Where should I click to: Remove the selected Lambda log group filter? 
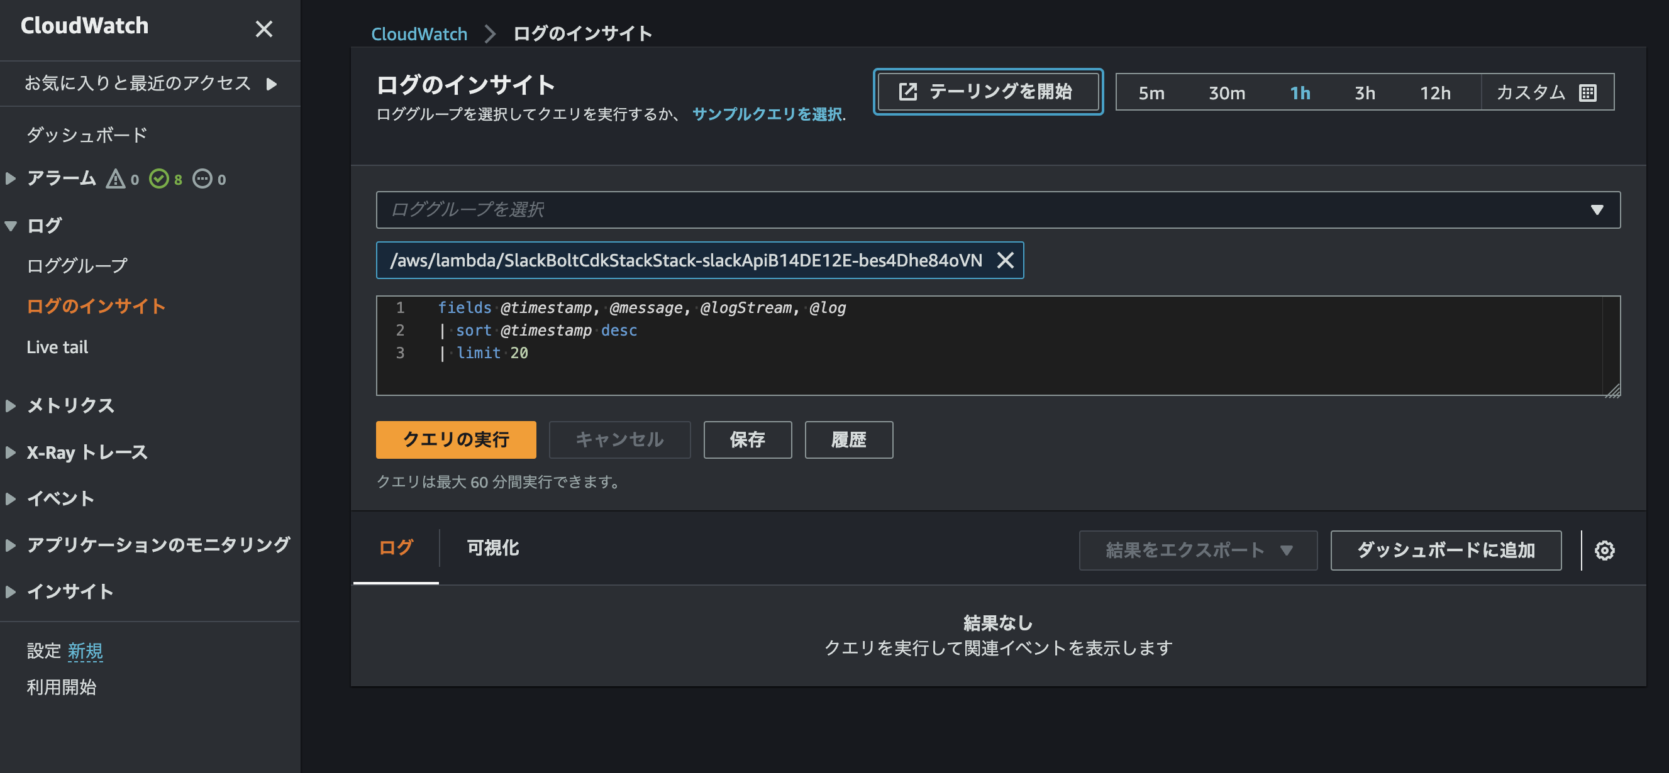pyautogui.click(x=1006, y=260)
